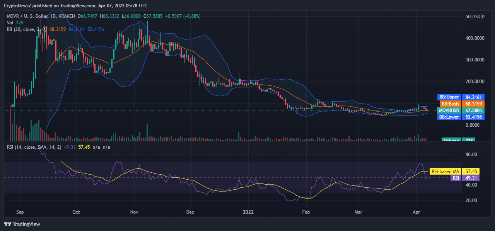Select the 2022 label on the time axis
The image size is (495, 231).
coord(248,212)
